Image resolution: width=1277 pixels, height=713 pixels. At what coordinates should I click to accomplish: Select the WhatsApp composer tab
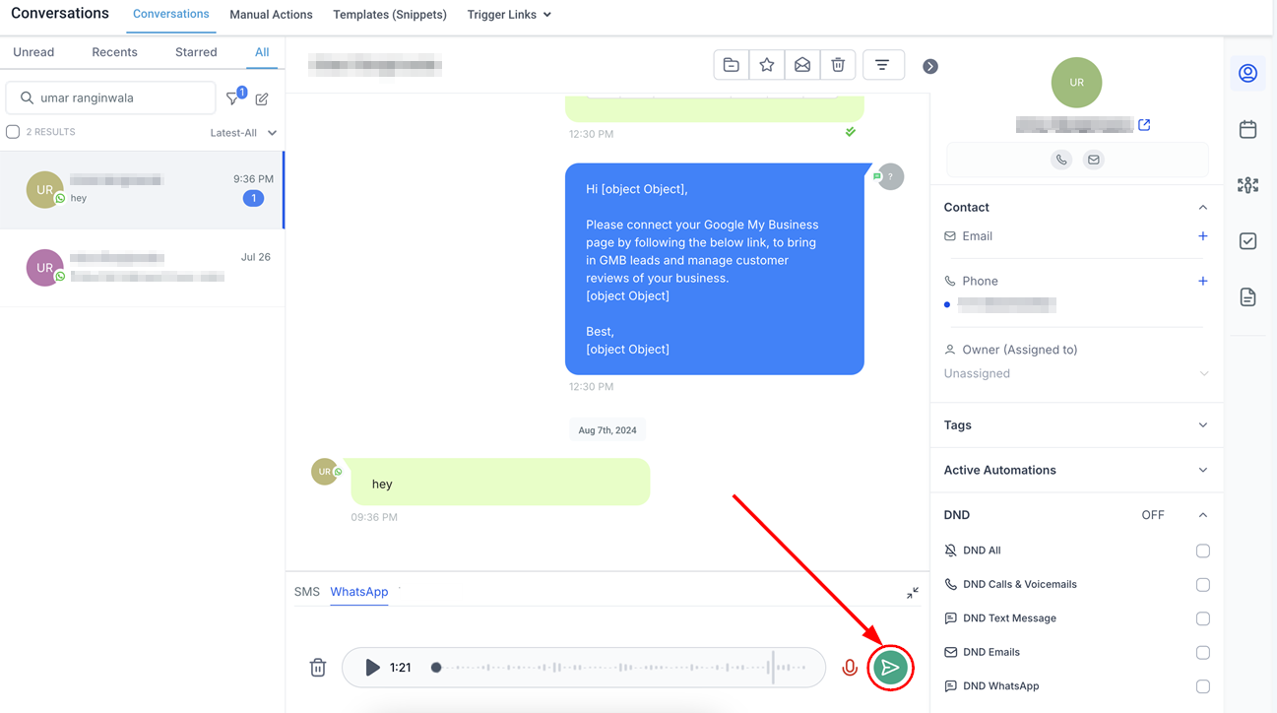pyautogui.click(x=359, y=592)
